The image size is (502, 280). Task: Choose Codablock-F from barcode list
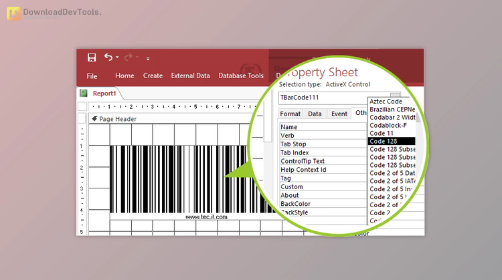[x=392, y=125]
